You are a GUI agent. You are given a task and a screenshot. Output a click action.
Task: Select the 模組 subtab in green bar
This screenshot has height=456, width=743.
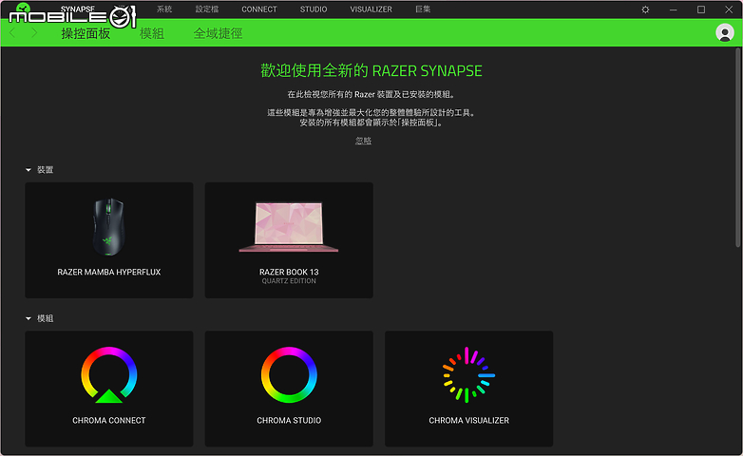152,33
